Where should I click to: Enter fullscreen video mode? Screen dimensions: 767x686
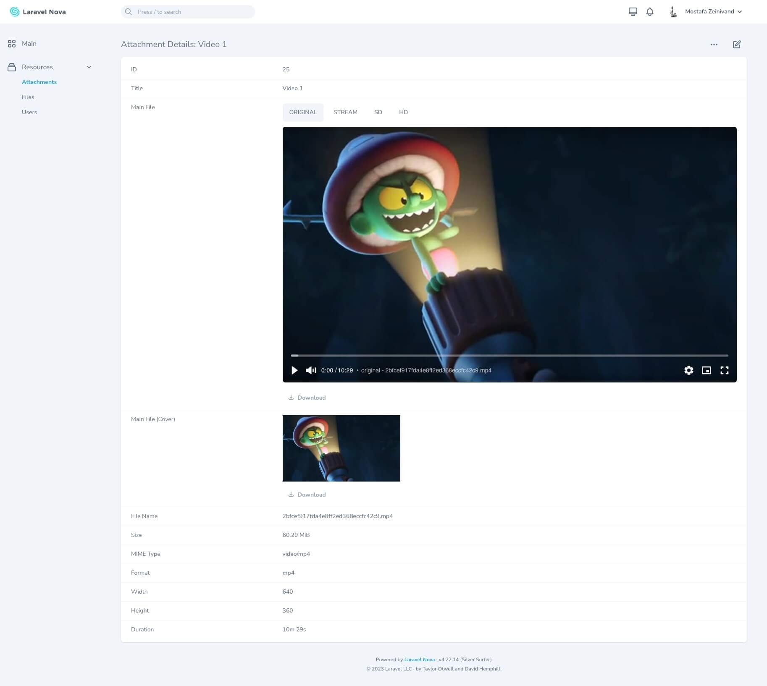pos(725,370)
